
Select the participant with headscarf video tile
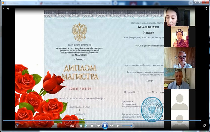[179, 37]
